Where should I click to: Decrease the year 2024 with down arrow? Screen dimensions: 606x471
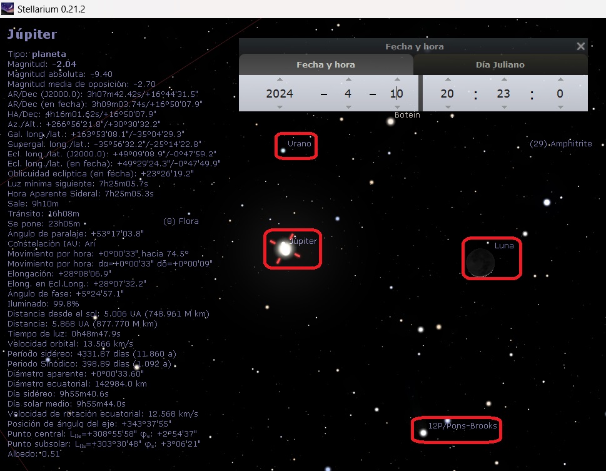[x=280, y=108]
